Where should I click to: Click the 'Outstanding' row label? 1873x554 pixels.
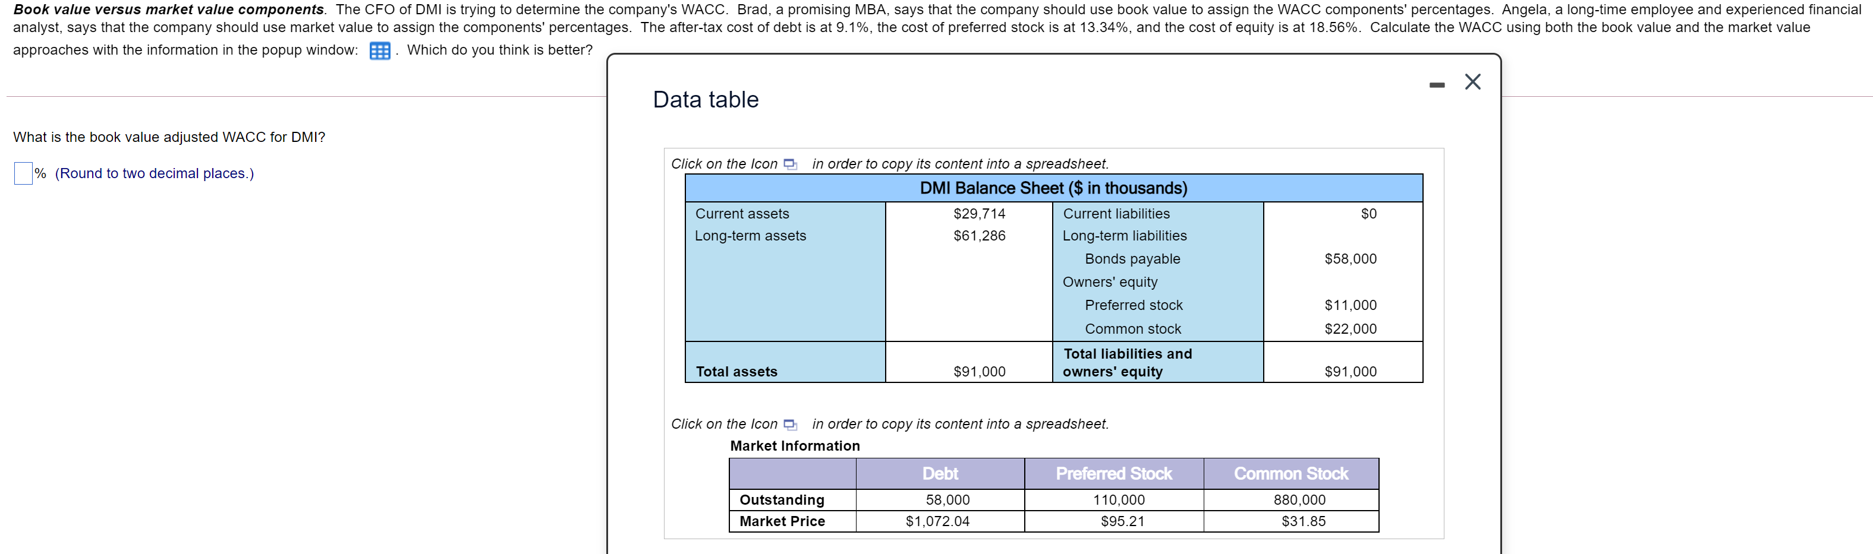point(782,501)
